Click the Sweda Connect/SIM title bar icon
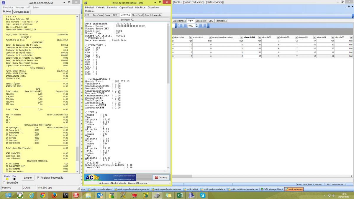 point(4,2)
